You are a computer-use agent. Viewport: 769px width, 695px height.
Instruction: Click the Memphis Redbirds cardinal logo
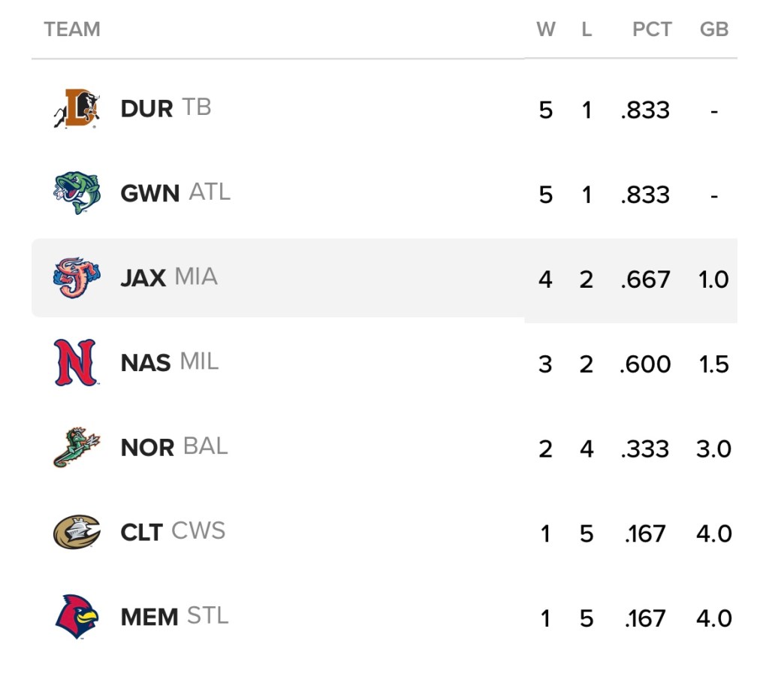77,617
